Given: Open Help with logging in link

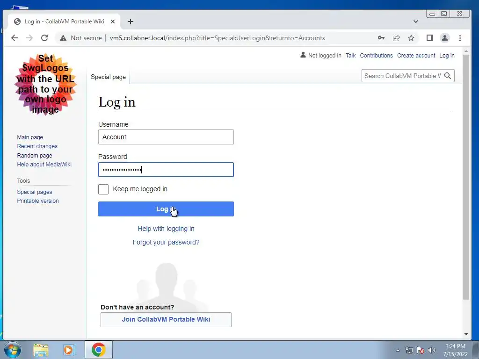Looking at the screenshot, I should (166, 229).
